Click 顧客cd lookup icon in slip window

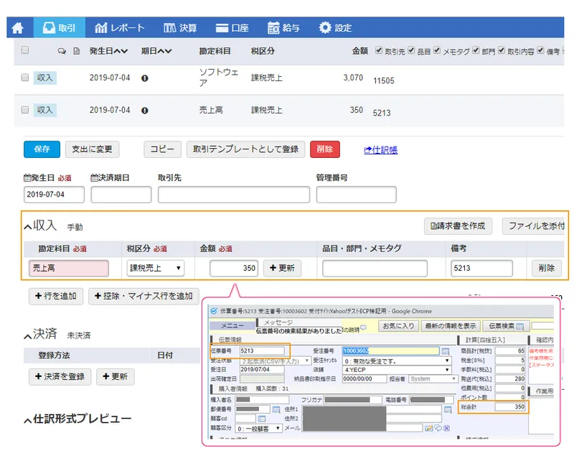[262, 419]
